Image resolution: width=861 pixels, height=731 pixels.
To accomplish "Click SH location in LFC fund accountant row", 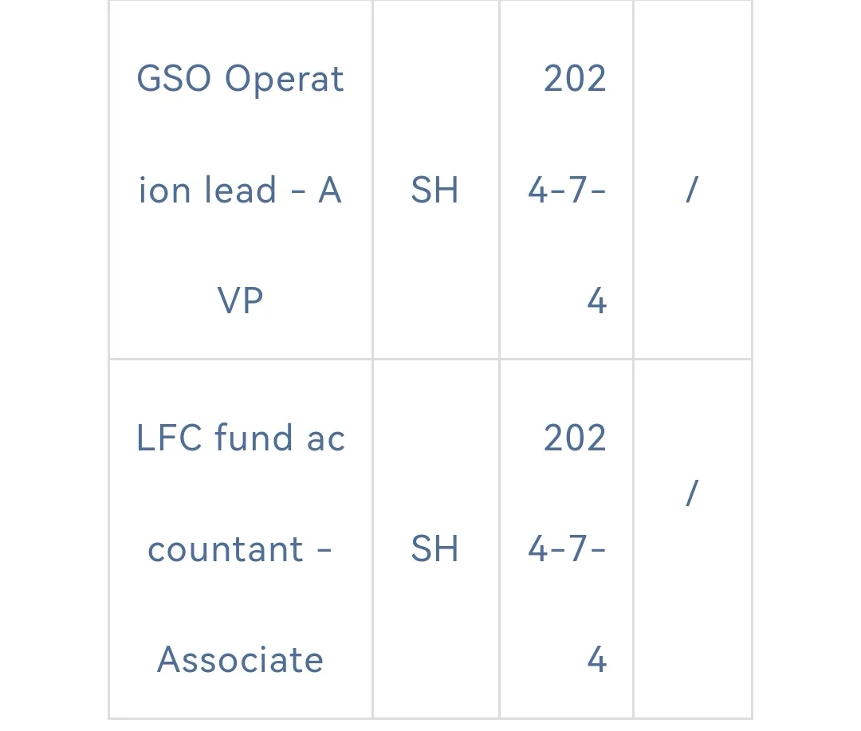I will [x=434, y=549].
